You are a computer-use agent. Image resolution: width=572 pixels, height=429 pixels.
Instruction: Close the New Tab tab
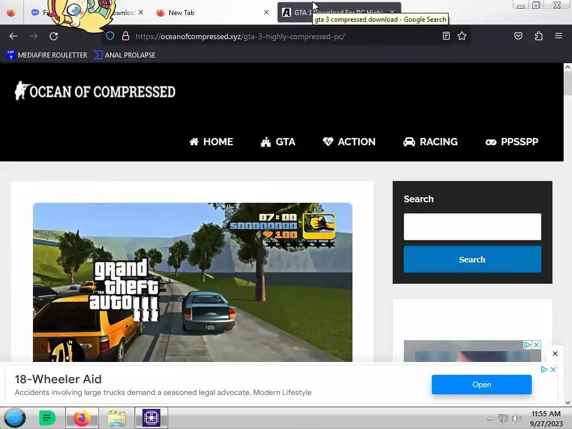click(x=266, y=12)
